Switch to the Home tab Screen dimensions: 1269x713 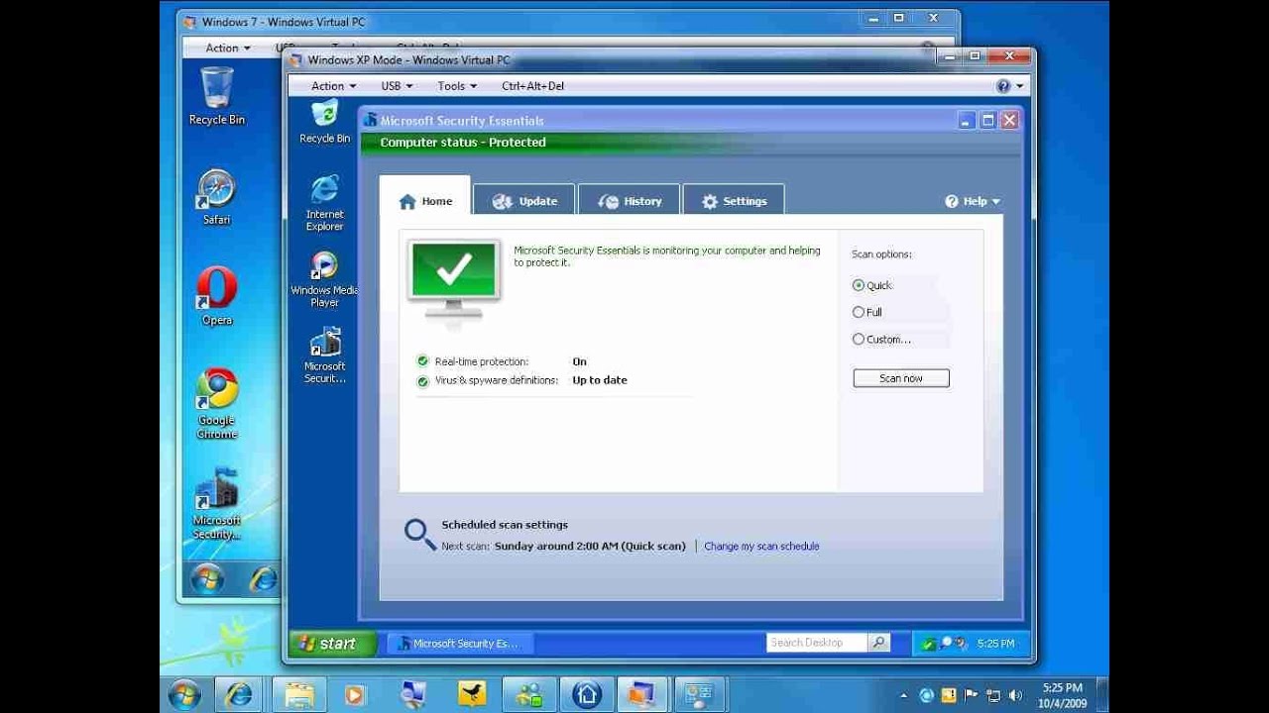425,201
